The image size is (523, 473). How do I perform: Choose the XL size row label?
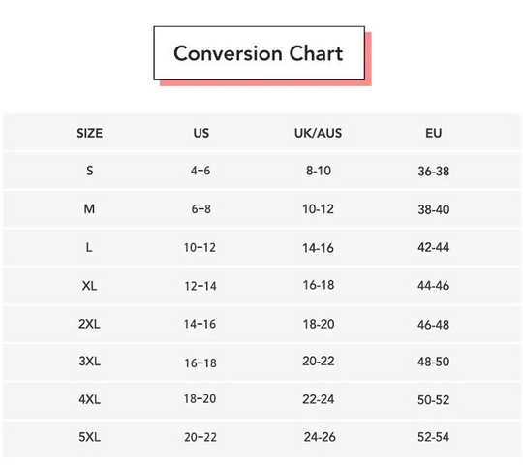pos(89,286)
